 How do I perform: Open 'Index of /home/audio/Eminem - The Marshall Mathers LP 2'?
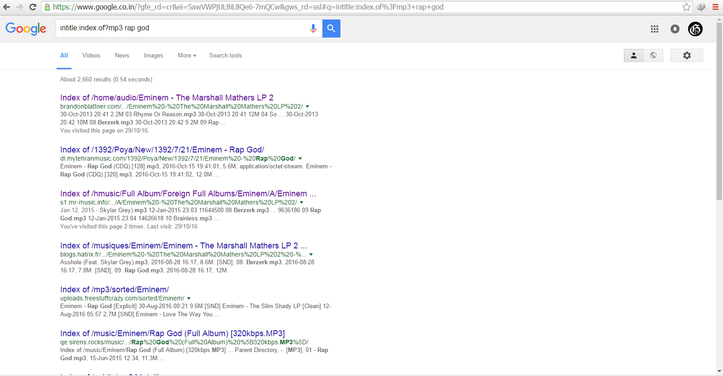[167, 98]
